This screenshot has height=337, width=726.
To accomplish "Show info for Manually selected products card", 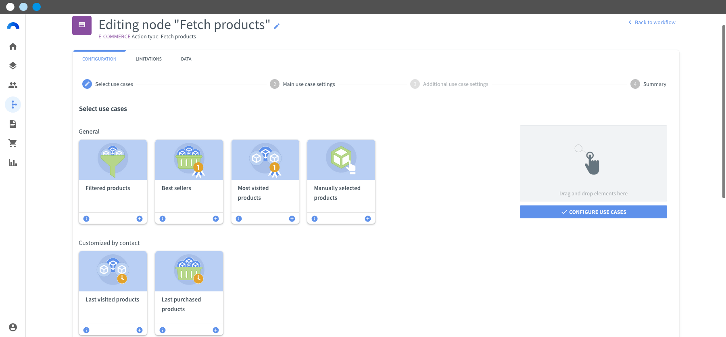I will (x=315, y=219).
